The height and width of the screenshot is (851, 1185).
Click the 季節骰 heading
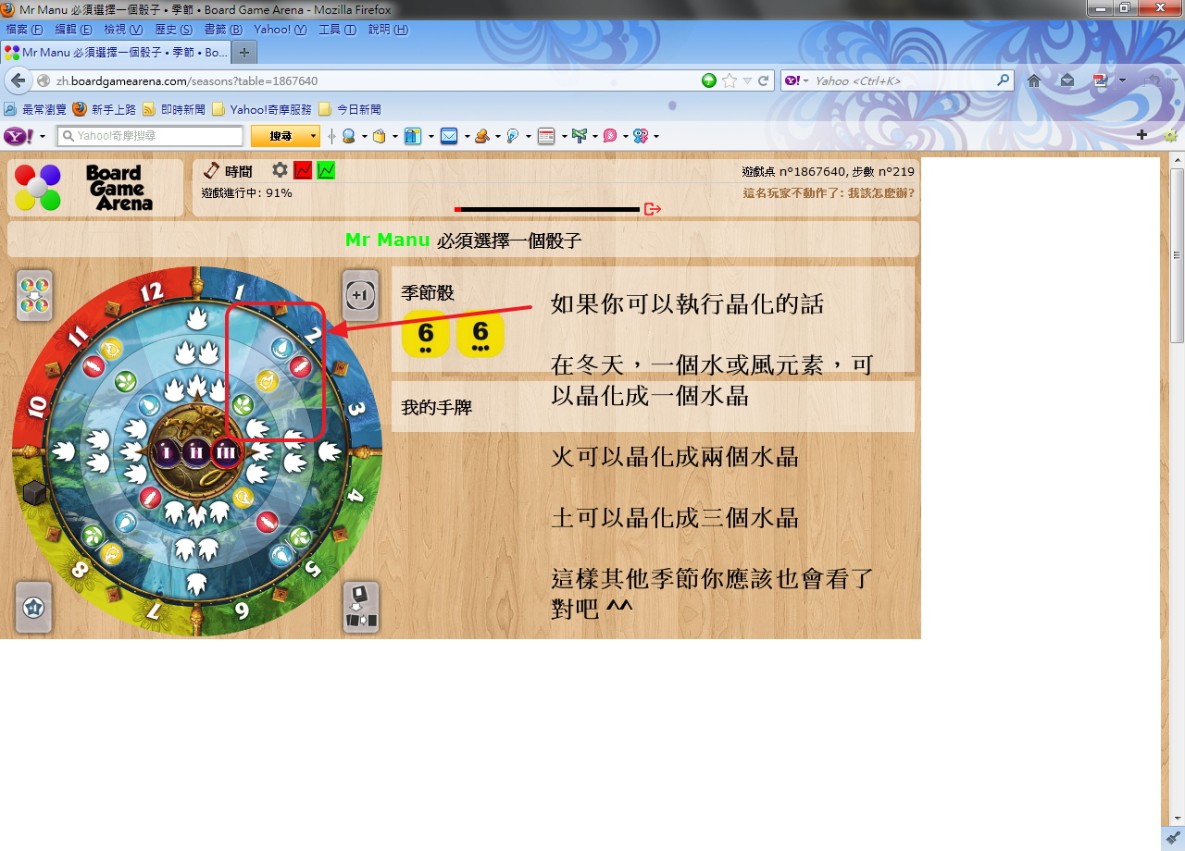pos(428,293)
